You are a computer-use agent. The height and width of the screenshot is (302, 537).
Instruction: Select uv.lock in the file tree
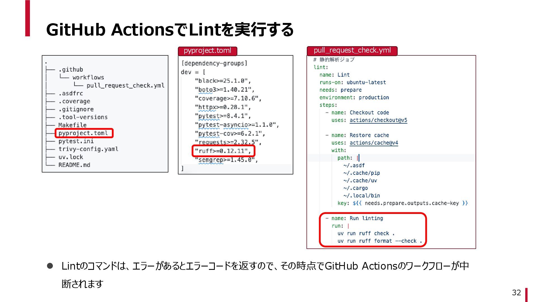[71, 157]
